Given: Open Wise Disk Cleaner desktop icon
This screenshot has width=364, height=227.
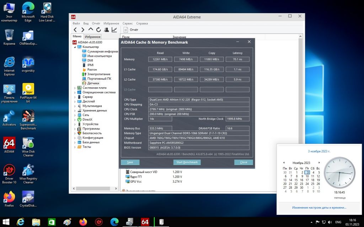Looking at the screenshot, I should pos(28,147).
